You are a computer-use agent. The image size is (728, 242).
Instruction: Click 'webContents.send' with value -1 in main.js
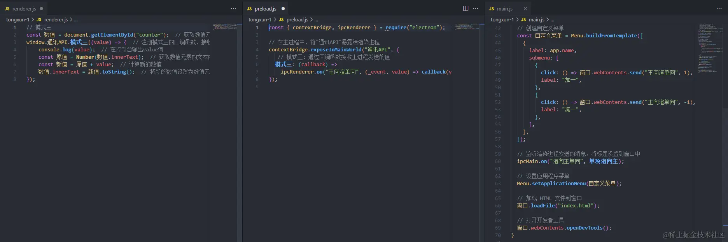[618, 102]
